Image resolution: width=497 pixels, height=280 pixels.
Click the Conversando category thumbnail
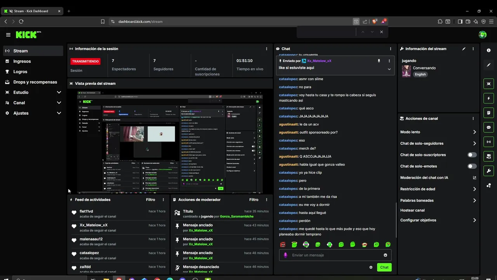coord(406,71)
